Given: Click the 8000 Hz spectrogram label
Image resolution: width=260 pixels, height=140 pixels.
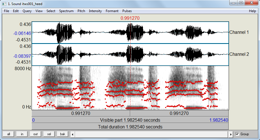Looking at the screenshot, I should point(23,68).
